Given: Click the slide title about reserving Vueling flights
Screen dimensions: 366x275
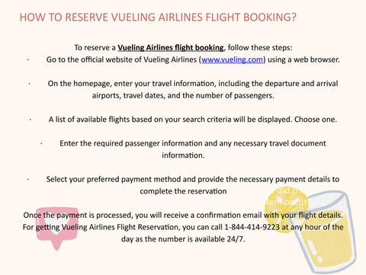Looking at the screenshot, I should tap(158, 18).
